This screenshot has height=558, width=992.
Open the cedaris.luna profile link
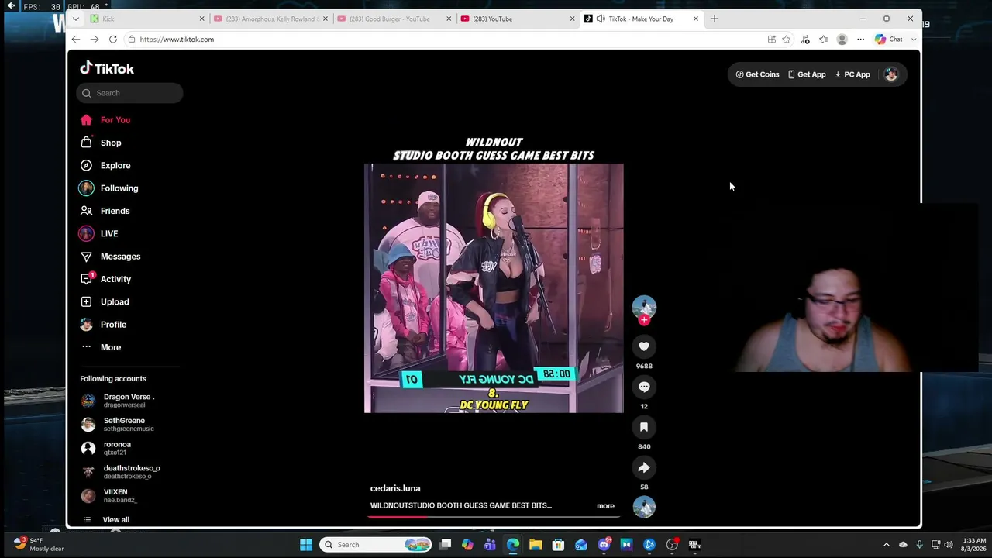[x=395, y=488]
